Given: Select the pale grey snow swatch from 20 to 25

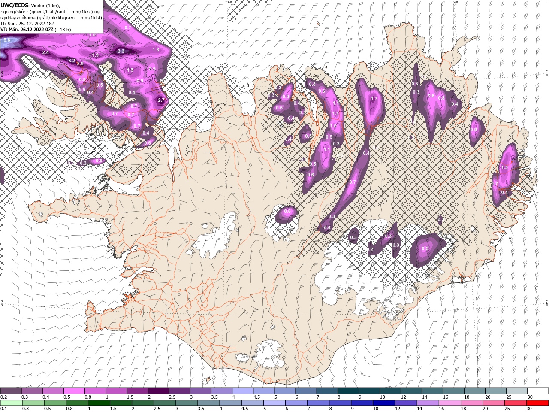Looking at the screenshot, I should [495, 391].
